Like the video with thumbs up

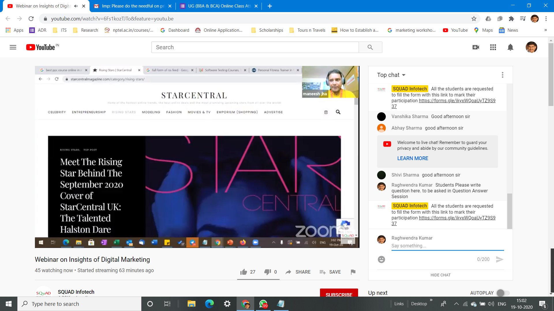point(244,272)
